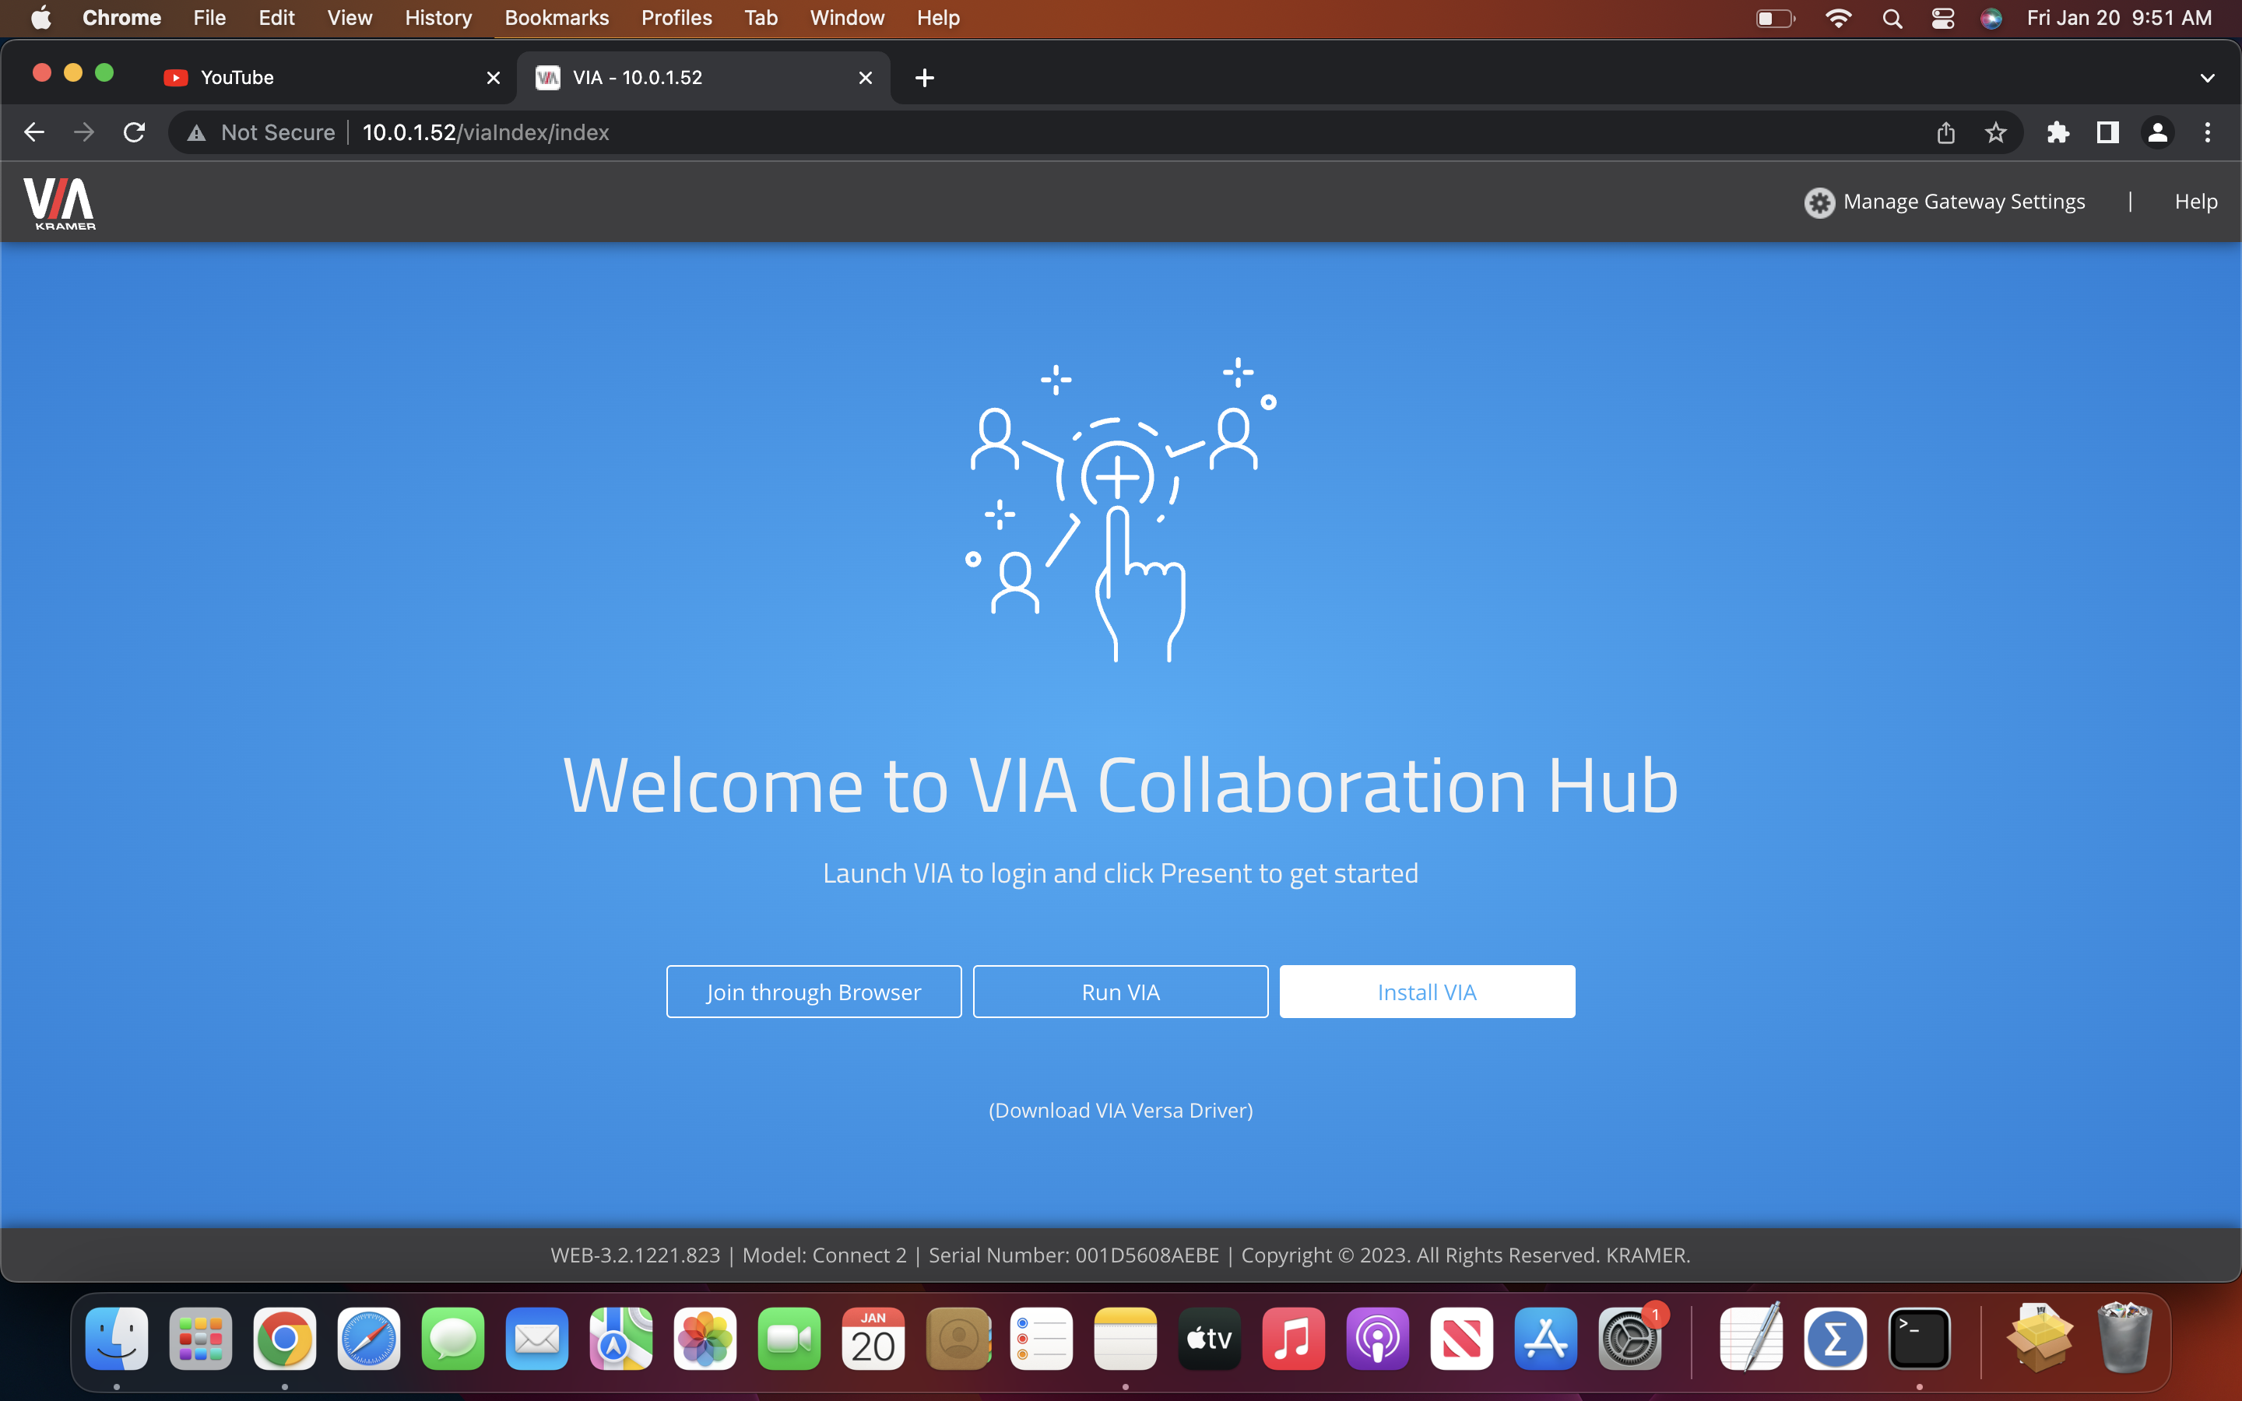This screenshot has width=2242, height=1401.
Task: Click the battery status icon
Action: [x=1775, y=18]
